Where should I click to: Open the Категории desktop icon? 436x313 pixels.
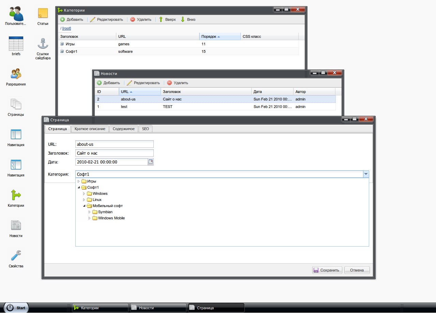click(16, 198)
